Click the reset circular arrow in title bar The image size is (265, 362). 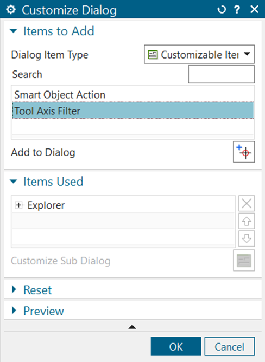point(222,9)
